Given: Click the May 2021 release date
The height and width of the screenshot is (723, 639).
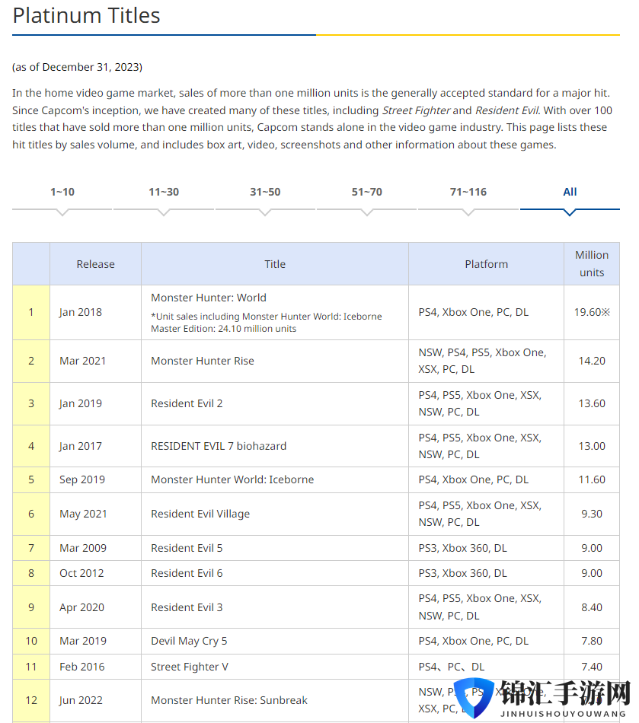Looking at the screenshot, I should click(83, 514).
